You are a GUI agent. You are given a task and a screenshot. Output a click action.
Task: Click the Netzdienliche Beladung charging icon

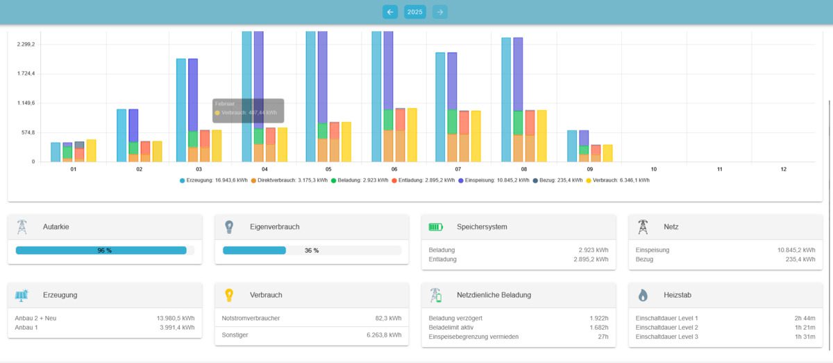pyautogui.click(x=435, y=295)
